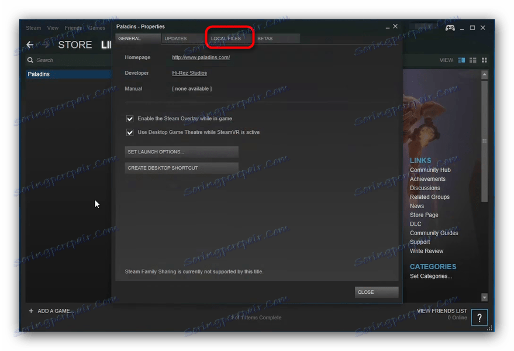Viewport: 514px width, 351px height.
Task: Toggle Use Desktop Game Theatre checkbox
Action: [x=130, y=132]
